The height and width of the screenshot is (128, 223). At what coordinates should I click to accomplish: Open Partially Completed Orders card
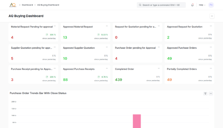pos(189,74)
